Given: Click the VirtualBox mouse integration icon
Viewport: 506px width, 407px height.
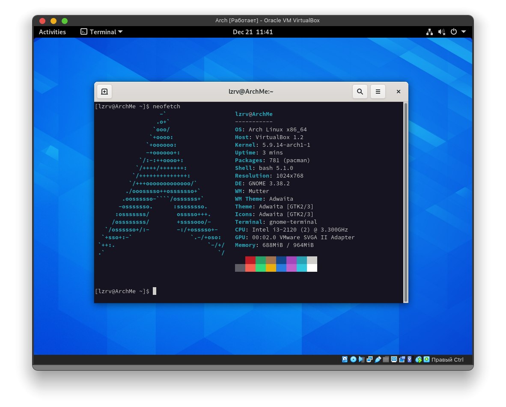Looking at the screenshot, I should (419, 359).
